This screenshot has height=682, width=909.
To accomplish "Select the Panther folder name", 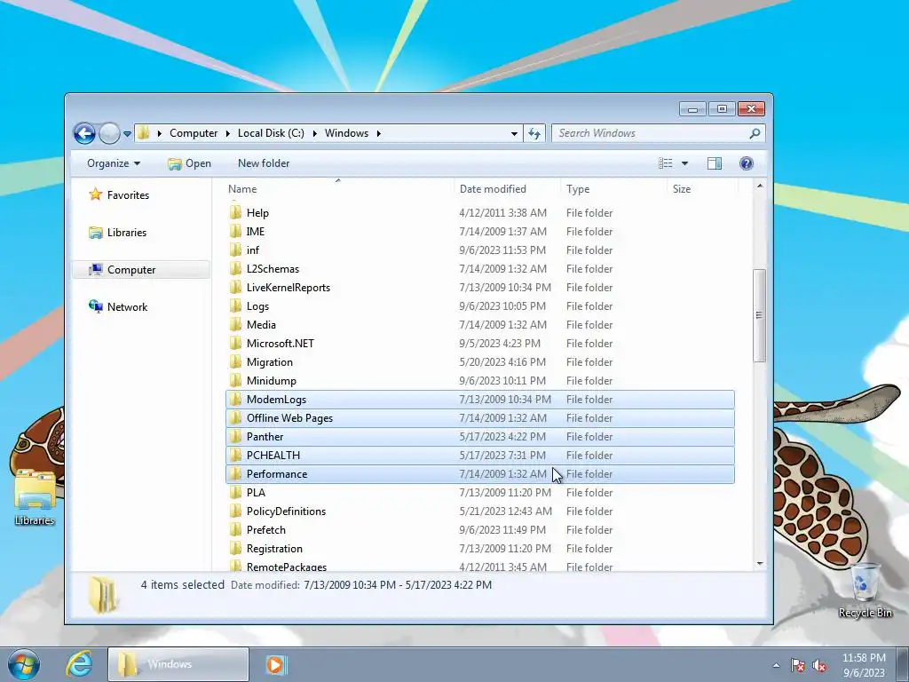I will click(x=265, y=437).
